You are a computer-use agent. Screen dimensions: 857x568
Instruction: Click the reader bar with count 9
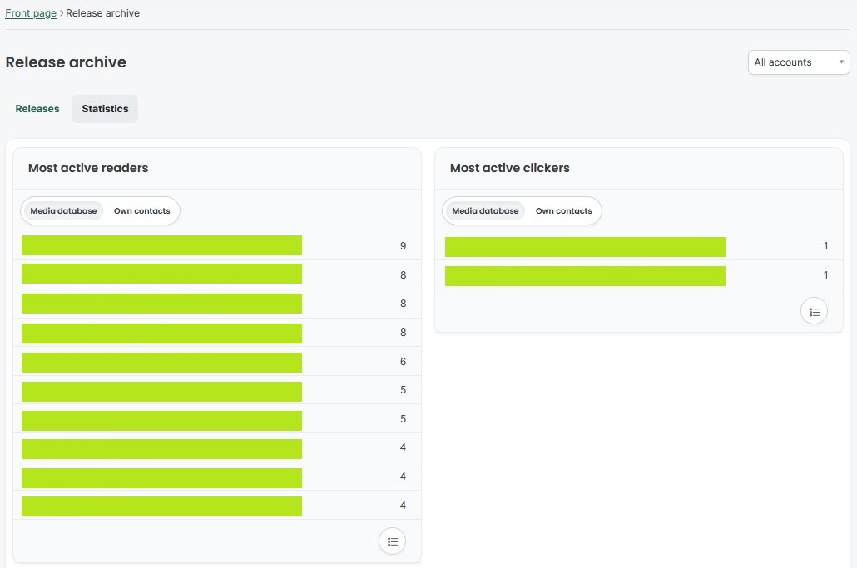(x=161, y=245)
